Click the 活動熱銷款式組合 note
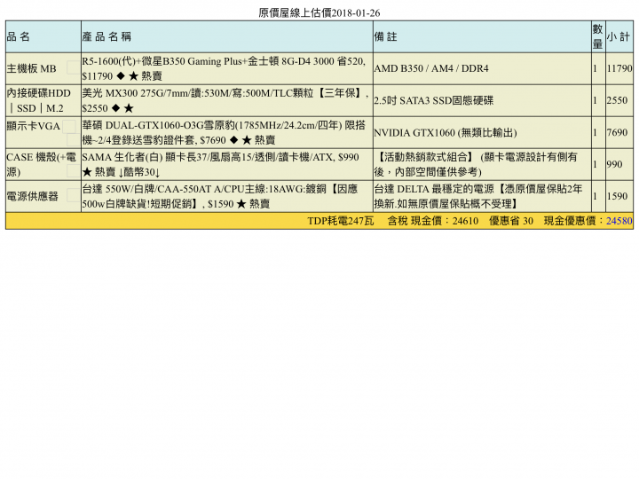 [x=482, y=164]
